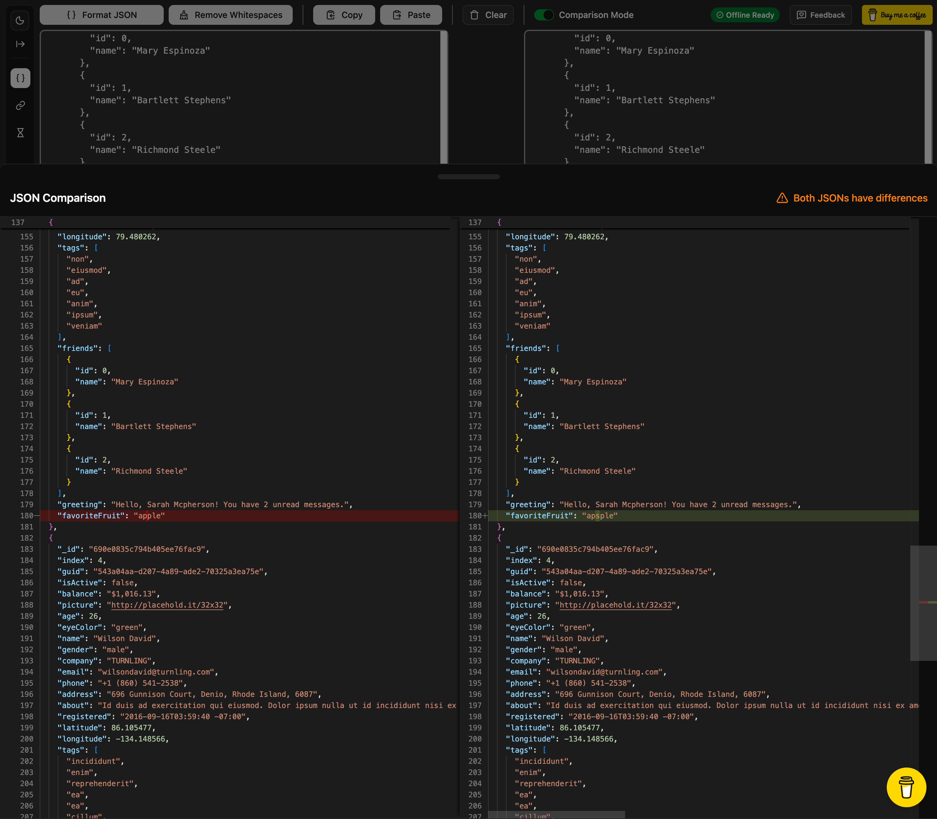Open the link/share tool in the sidebar
This screenshot has width=937, height=819.
point(20,105)
